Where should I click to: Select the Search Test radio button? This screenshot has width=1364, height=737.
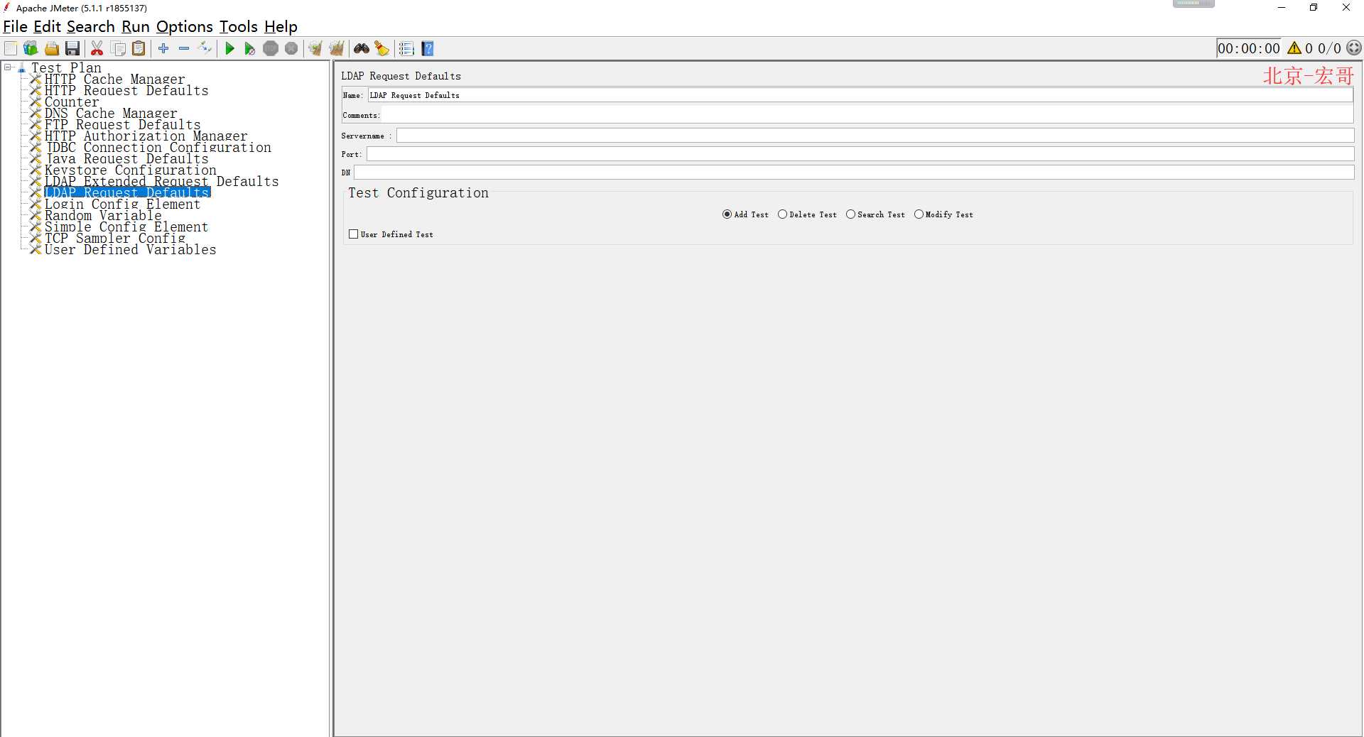click(875, 214)
